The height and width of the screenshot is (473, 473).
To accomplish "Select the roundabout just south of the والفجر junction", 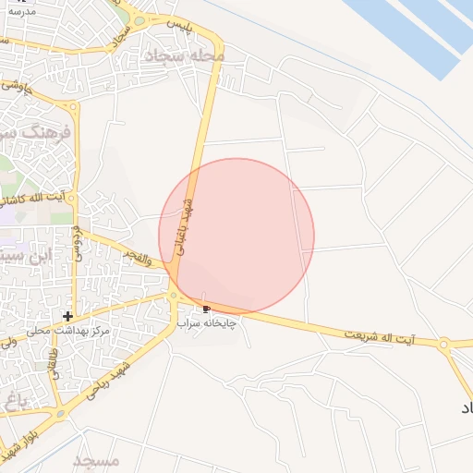I will point(174,296).
